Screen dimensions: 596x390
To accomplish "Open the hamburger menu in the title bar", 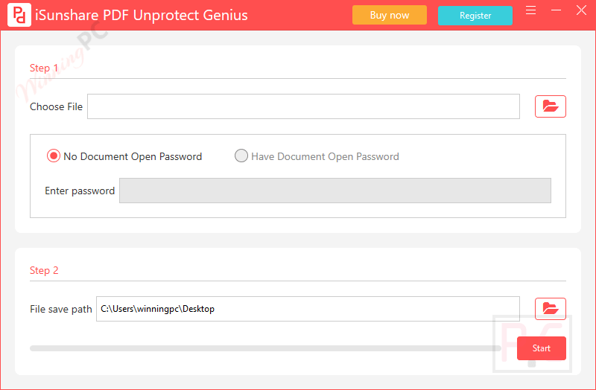I will 530,10.
